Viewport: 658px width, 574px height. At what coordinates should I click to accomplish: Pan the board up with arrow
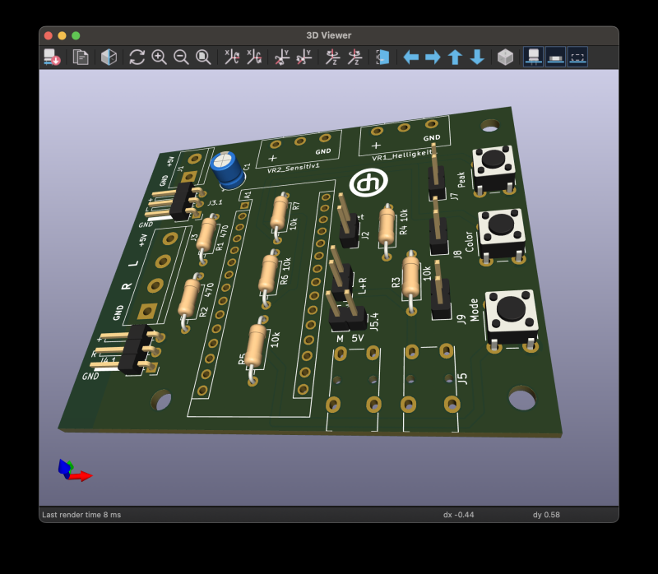(455, 57)
